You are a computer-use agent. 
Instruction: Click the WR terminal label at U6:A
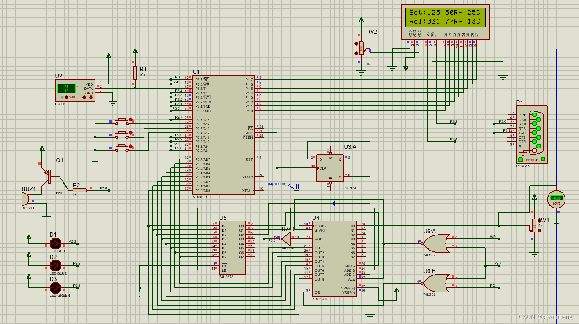493,237
